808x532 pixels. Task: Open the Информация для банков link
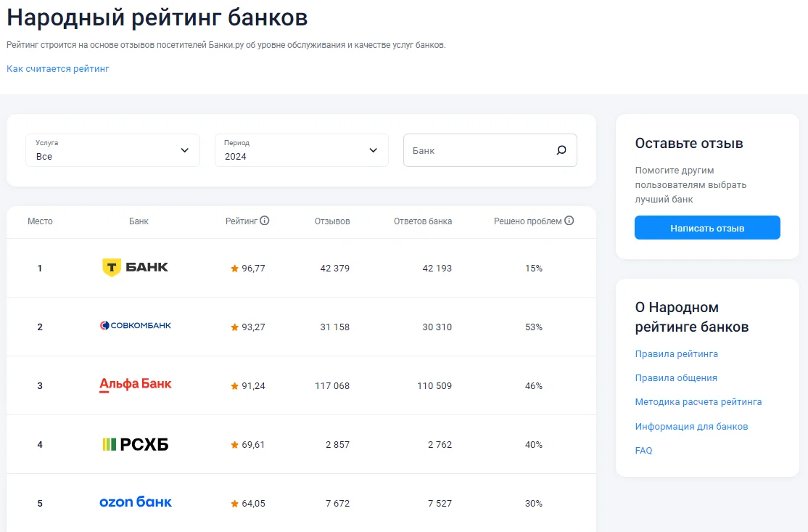(691, 426)
